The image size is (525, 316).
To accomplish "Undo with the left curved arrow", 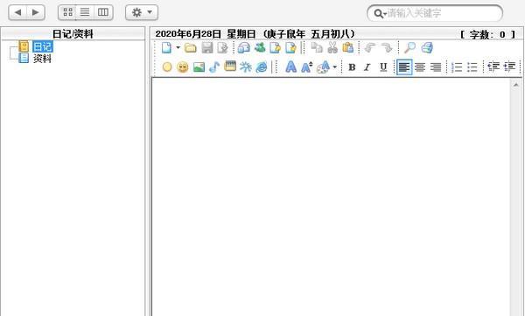I will coord(370,48).
